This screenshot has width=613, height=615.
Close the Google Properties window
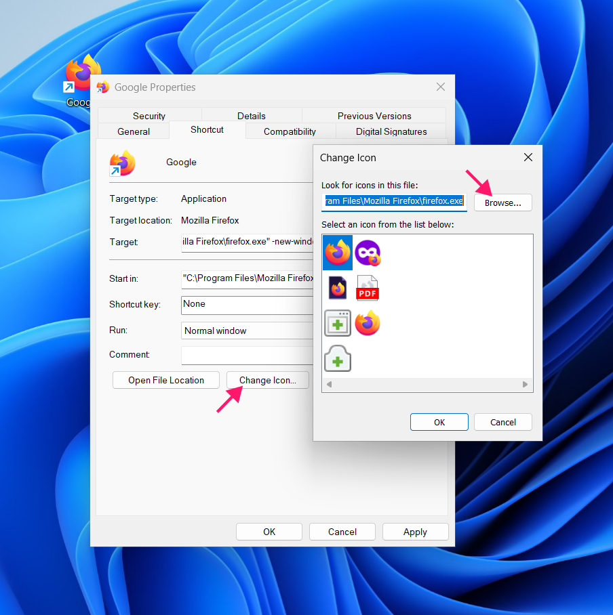click(x=441, y=87)
